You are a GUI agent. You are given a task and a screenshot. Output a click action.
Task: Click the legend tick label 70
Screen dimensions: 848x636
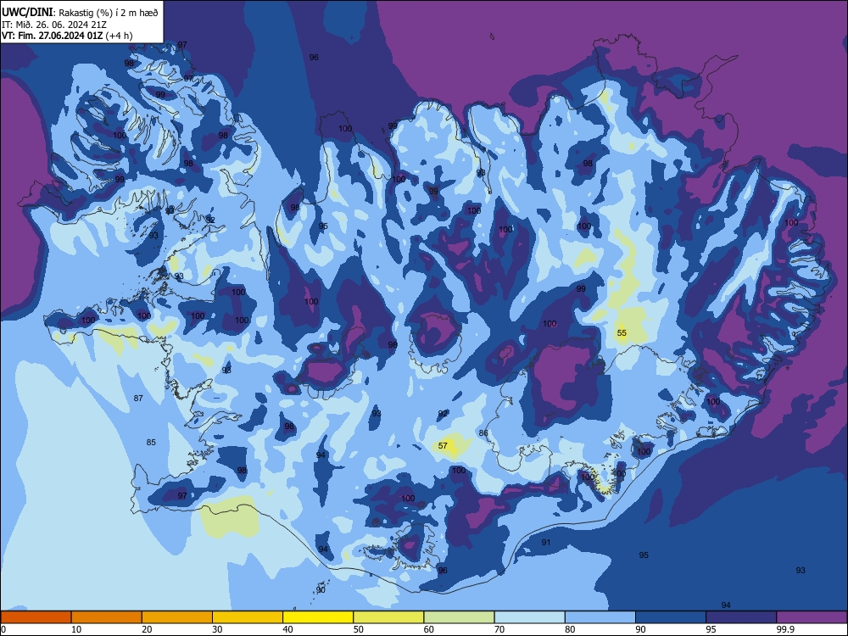(499, 629)
